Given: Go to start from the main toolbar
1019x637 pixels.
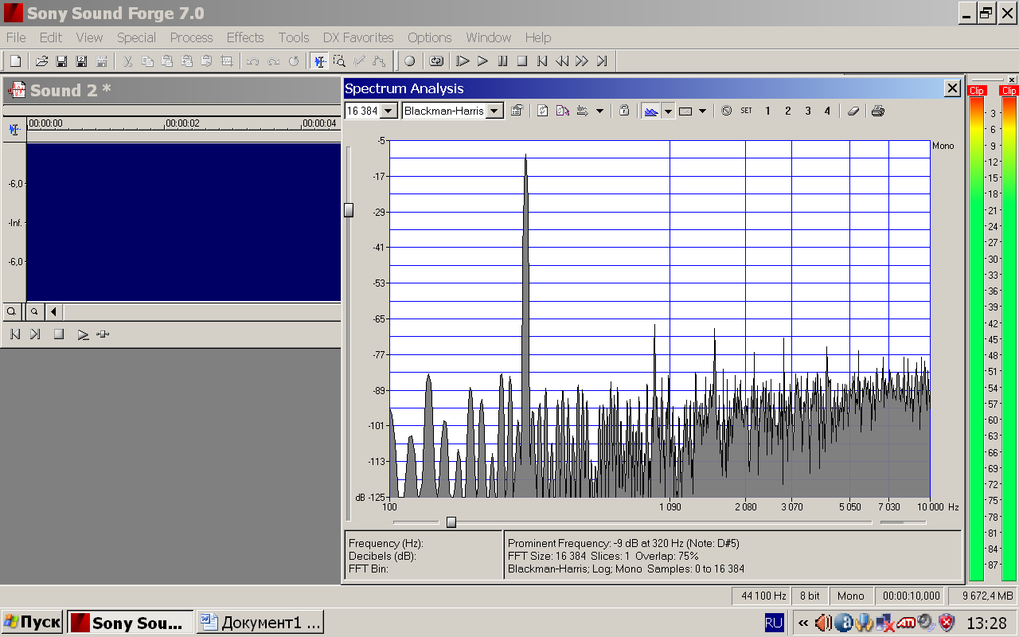Looking at the screenshot, I should (x=542, y=61).
